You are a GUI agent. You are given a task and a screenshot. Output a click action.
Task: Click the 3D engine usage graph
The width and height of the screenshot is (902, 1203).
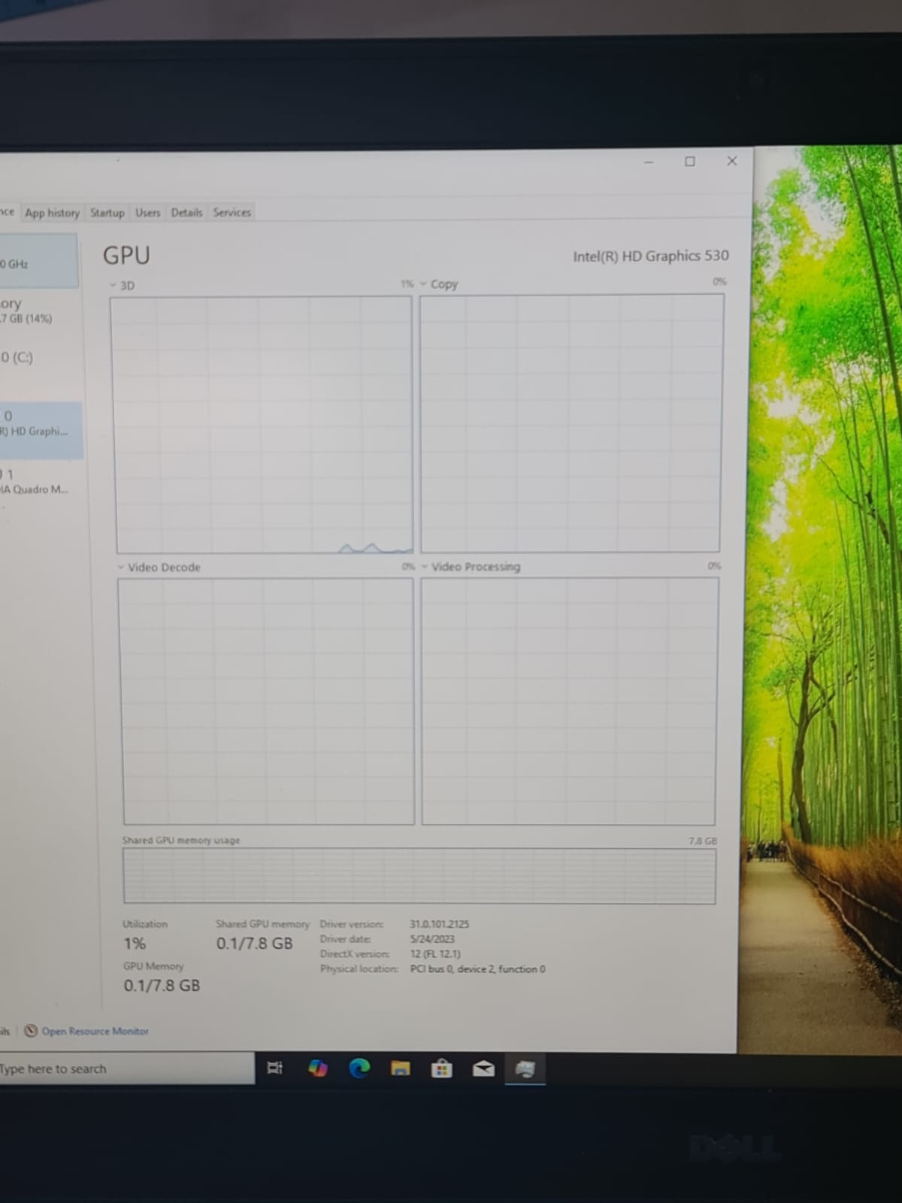(x=262, y=424)
